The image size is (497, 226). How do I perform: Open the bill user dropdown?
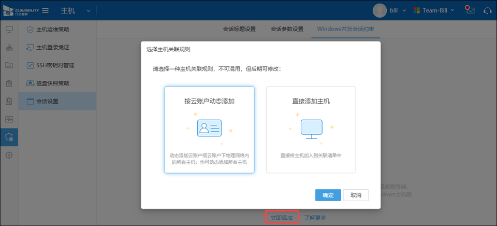(404, 10)
